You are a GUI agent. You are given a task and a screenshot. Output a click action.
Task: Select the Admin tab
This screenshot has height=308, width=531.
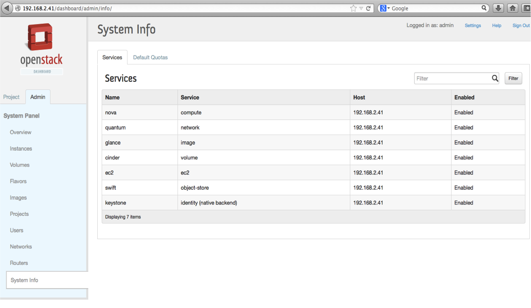pos(38,97)
